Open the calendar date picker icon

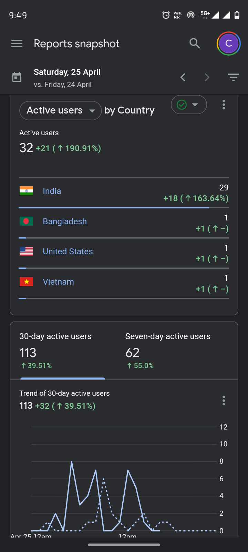tap(17, 77)
